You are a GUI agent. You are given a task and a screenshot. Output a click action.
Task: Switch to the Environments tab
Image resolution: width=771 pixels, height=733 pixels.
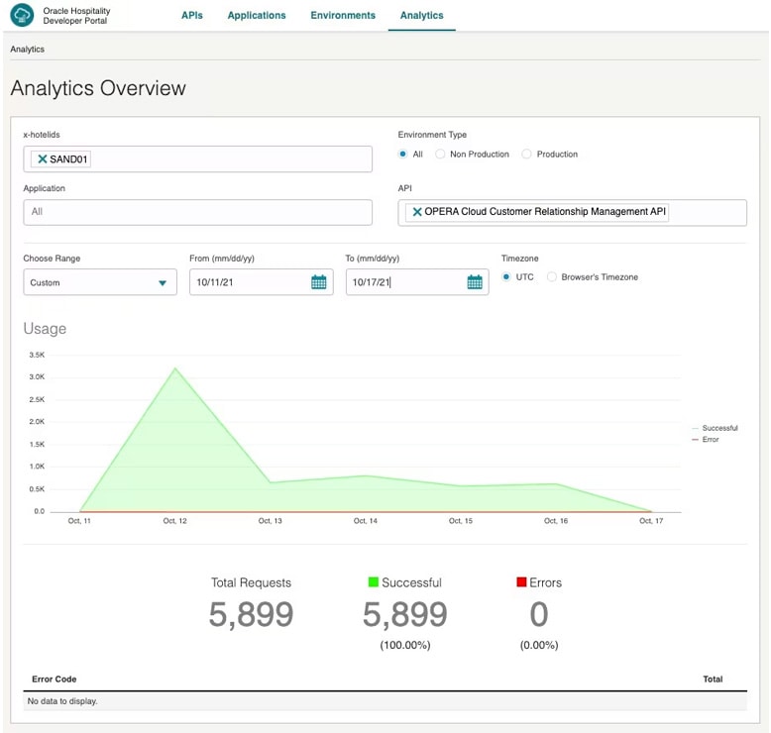click(343, 16)
